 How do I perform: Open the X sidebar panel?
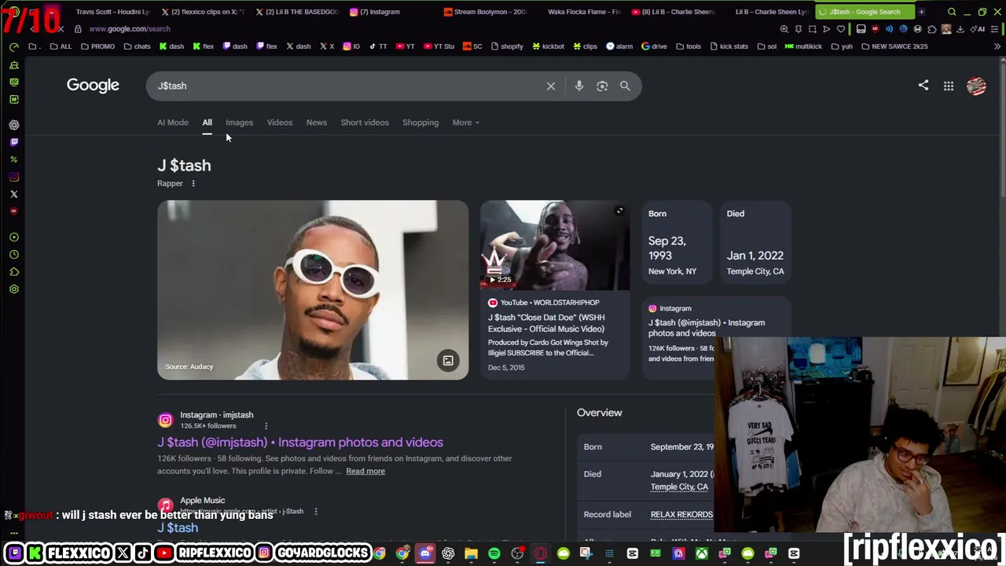pyautogui.click(x=14, y=194)
